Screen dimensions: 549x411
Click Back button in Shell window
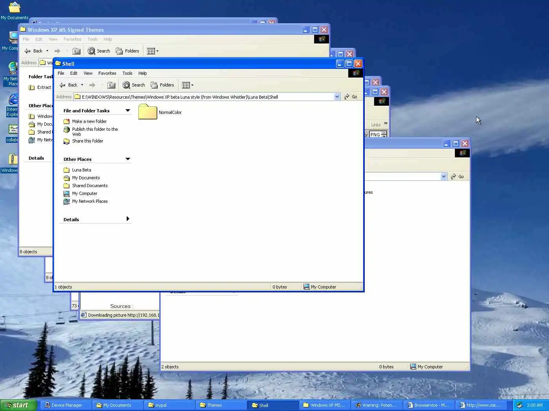68,85
